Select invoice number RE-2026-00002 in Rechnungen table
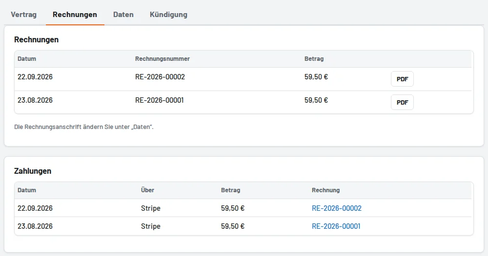 click(160, 77)
